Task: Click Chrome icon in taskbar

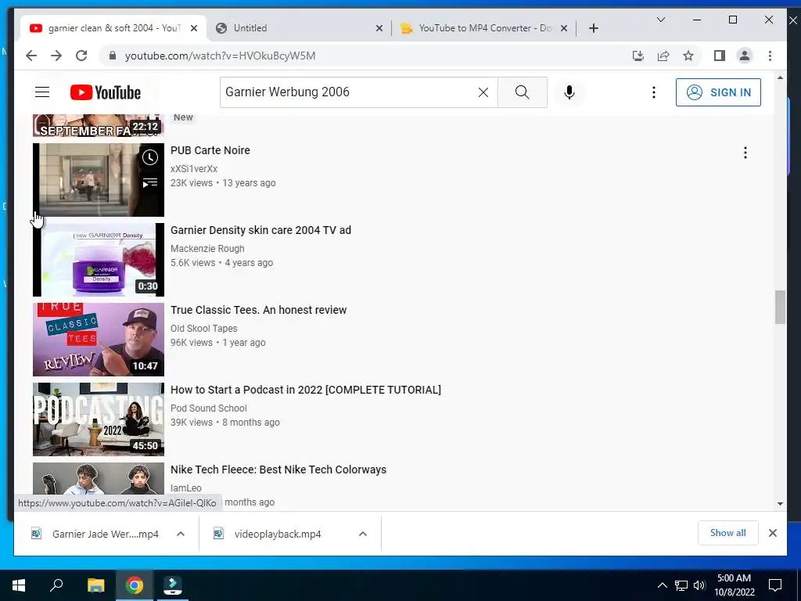Action: 135,585
